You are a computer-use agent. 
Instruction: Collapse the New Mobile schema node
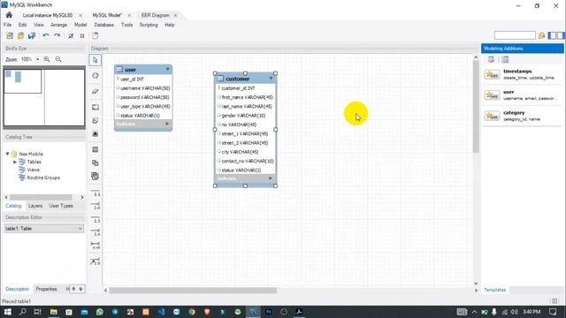pyautogui.click(x=7, y=154)
